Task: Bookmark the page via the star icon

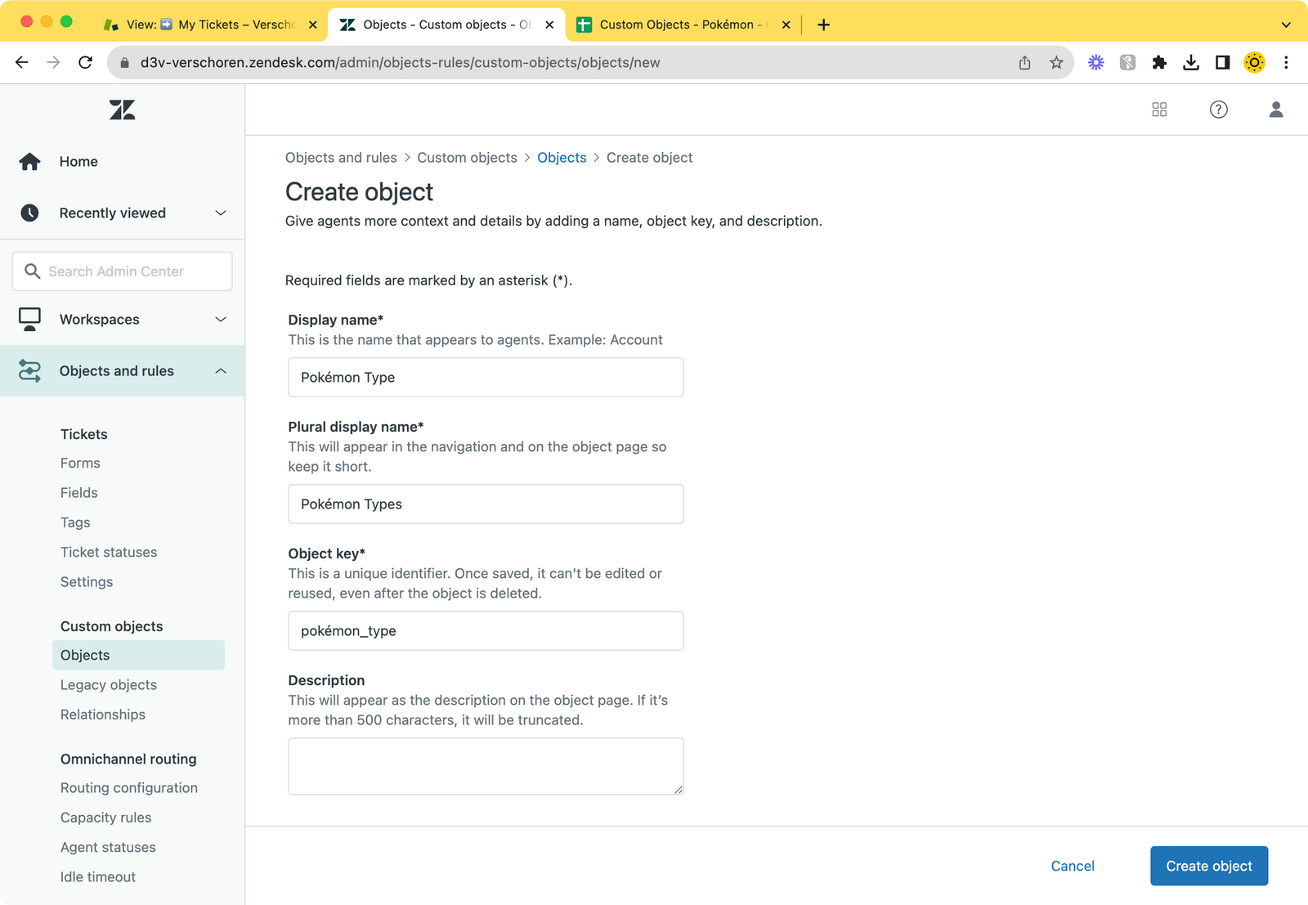Action: pyautogui.click(x=1056, y=62)
